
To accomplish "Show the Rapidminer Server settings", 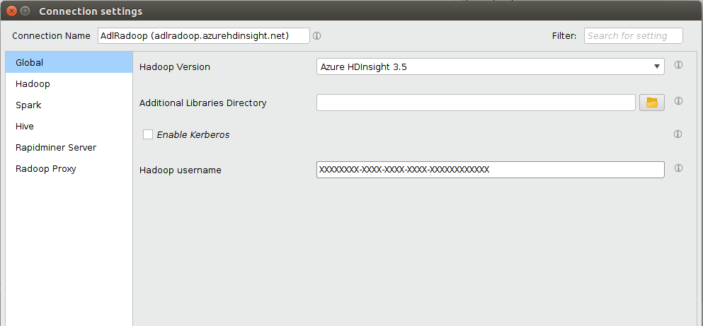I will click(56, 148).
